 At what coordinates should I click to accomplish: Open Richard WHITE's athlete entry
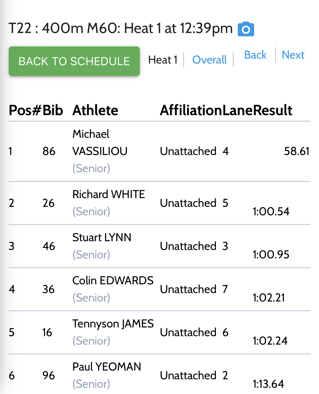pyautogui.click(x=109, y=194)
